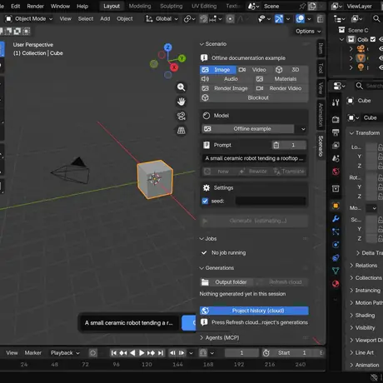Click the Blockout button
This screenshot has width=383, height=383.
254,97
